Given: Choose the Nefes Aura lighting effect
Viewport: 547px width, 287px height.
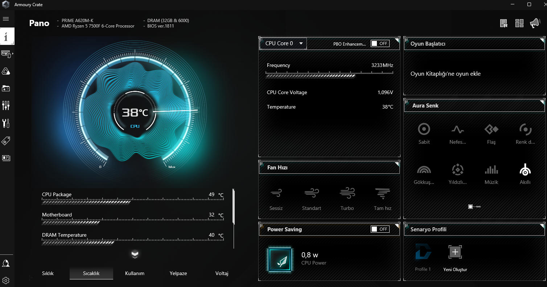Looking at the screenshot, I should (x=458, y=134).
